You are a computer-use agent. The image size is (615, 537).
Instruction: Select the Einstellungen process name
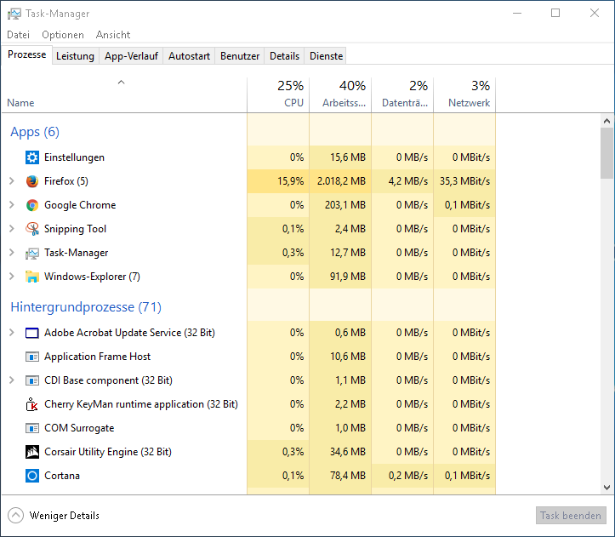click(x=74, y=157)
